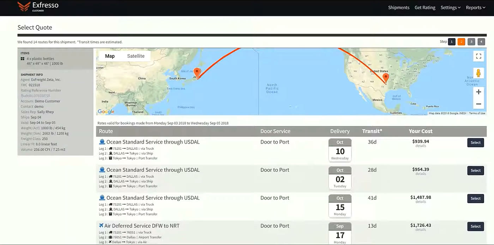Click the map pin over Texas
The width and height of the screenshot is (494, 245).
pyautogui.click(x=386, y=78)
